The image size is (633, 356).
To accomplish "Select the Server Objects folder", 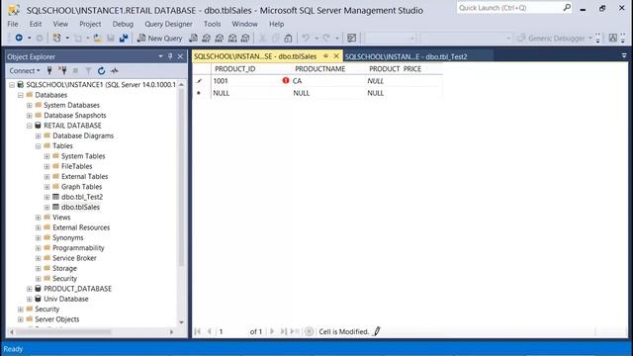I will pyautogui.click(x=57, y=319).
